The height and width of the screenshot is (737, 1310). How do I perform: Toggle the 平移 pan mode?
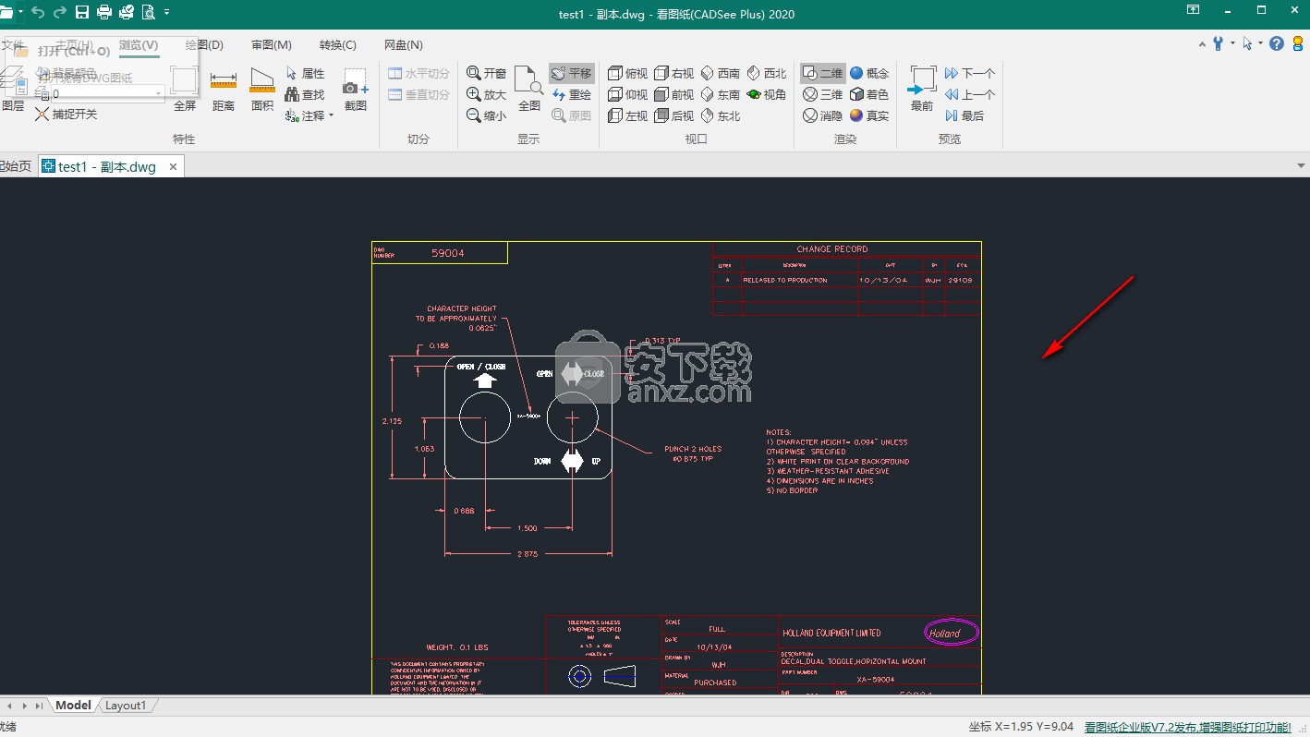click(572, 73)
